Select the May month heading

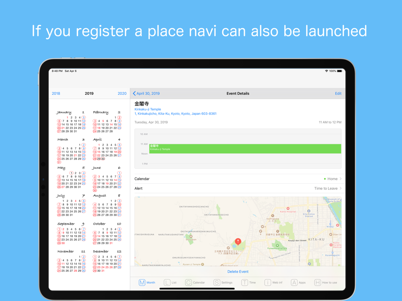pos(61,168)
